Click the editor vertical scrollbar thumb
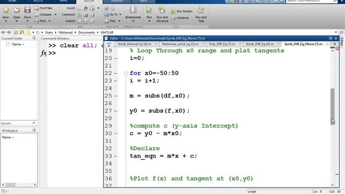The height and width of the screenshot is (194, 345). click(333, 107)
